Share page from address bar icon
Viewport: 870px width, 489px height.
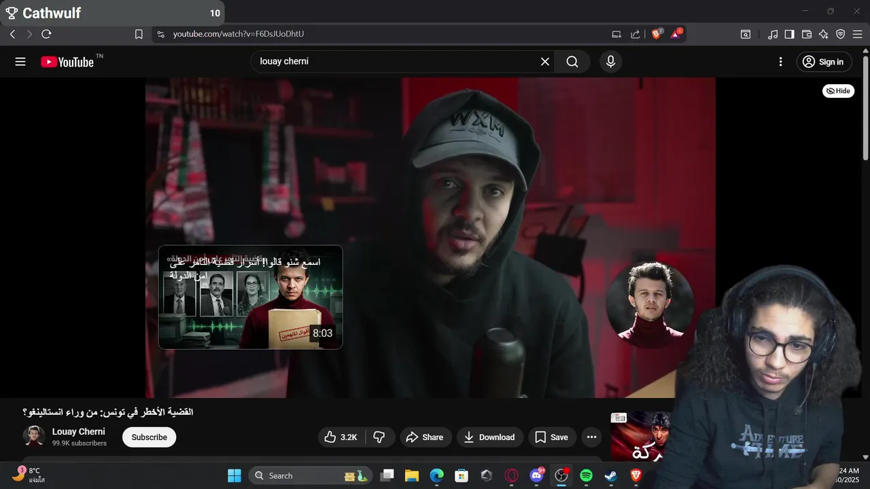click(x=636, y=34)
